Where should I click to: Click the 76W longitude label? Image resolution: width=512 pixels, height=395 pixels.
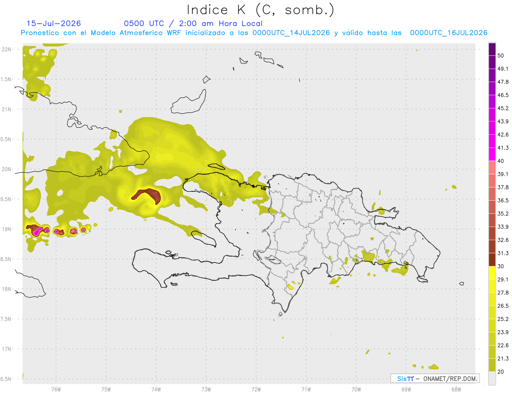point(56,389)
